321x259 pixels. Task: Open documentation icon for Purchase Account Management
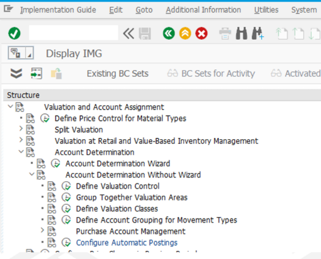pos(51,231)
